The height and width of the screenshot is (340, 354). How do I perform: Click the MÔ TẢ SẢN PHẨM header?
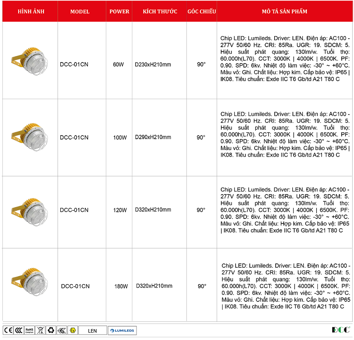pyautogui.click(x=285, y=11)
